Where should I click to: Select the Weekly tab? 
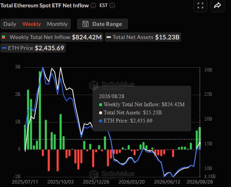click(x=31, y=24)
